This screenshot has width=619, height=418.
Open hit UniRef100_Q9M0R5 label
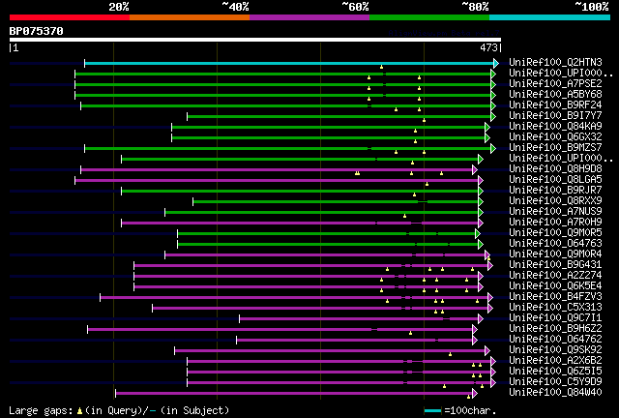tap(555, 232)
